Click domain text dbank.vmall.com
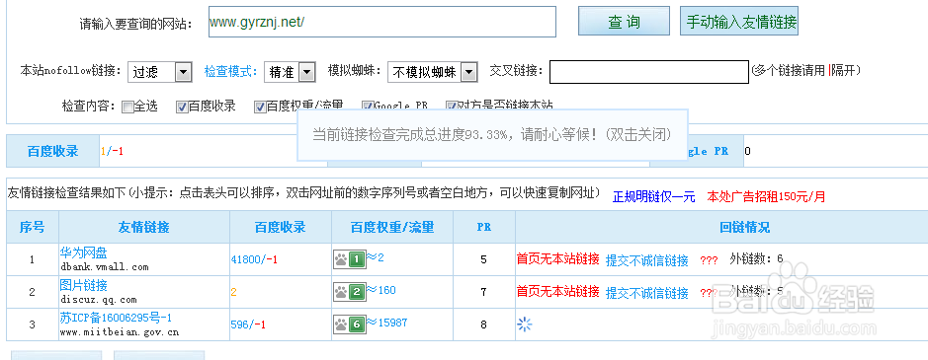 pos(105,267)
